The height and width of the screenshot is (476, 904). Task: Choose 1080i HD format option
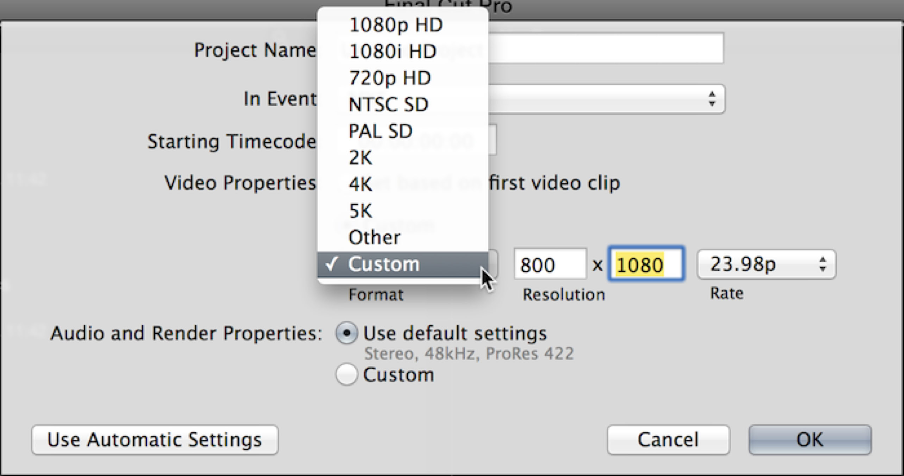[x=393, y=52]
